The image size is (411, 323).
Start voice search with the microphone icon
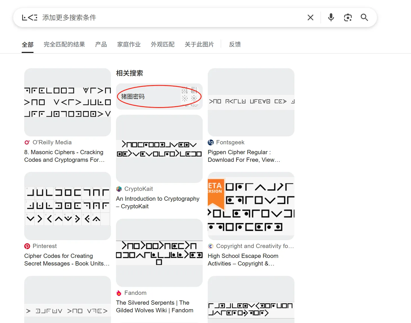(x=331, y=18)
